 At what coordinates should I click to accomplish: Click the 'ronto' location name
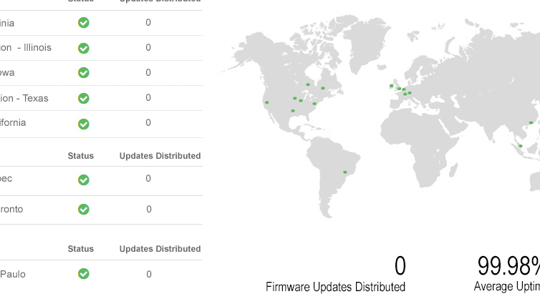(x=11, y=209)
